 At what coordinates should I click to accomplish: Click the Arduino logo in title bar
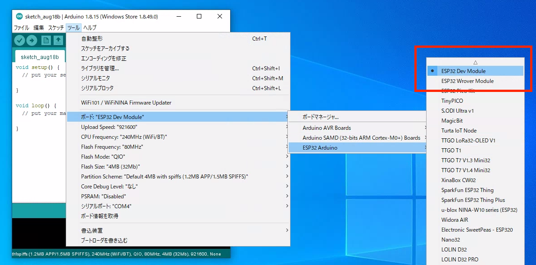coord(19,16)
